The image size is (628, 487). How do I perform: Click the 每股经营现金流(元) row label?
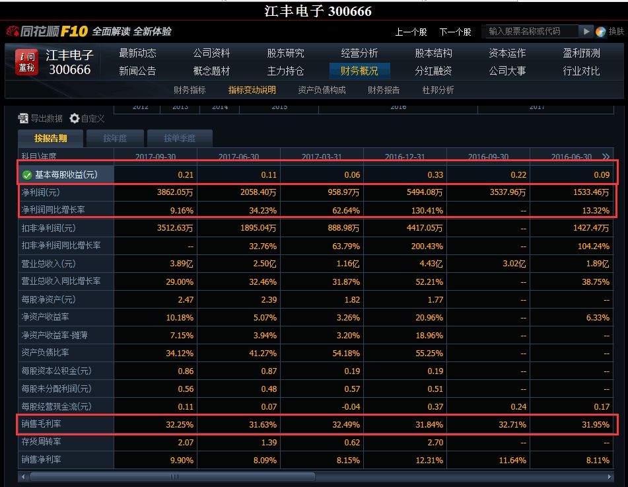pos(57,406)
